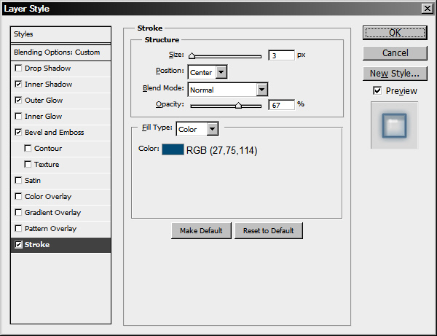Click the Size value input field
Viewport: 437px width, 336px height.
(x=280, y=55)
